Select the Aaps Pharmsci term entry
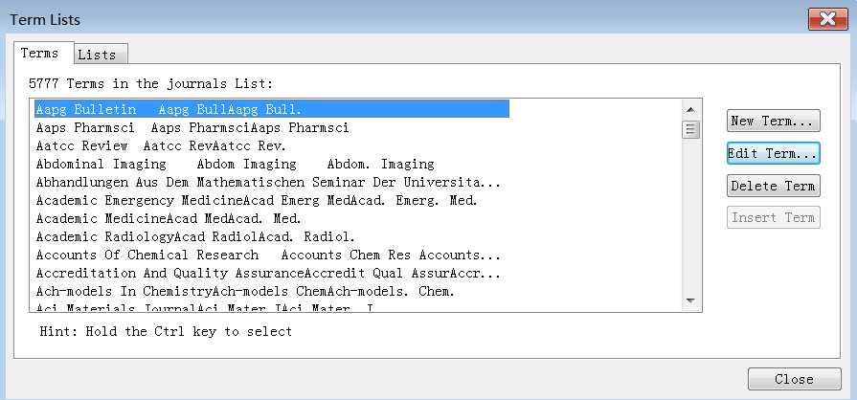Image resolution: width=857 pixels, height=400 pixels. pos(192,127)
